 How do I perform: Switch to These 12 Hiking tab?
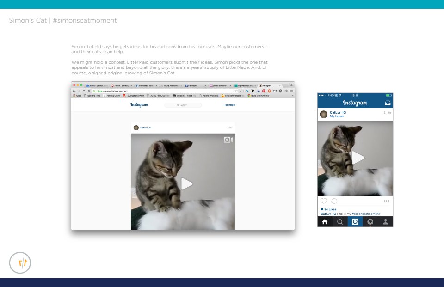click(x=122, y=85)
